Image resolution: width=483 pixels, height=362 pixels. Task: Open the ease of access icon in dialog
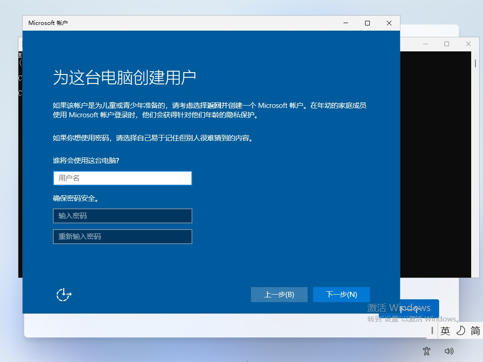pyautogui.click(x=64, y=295)
